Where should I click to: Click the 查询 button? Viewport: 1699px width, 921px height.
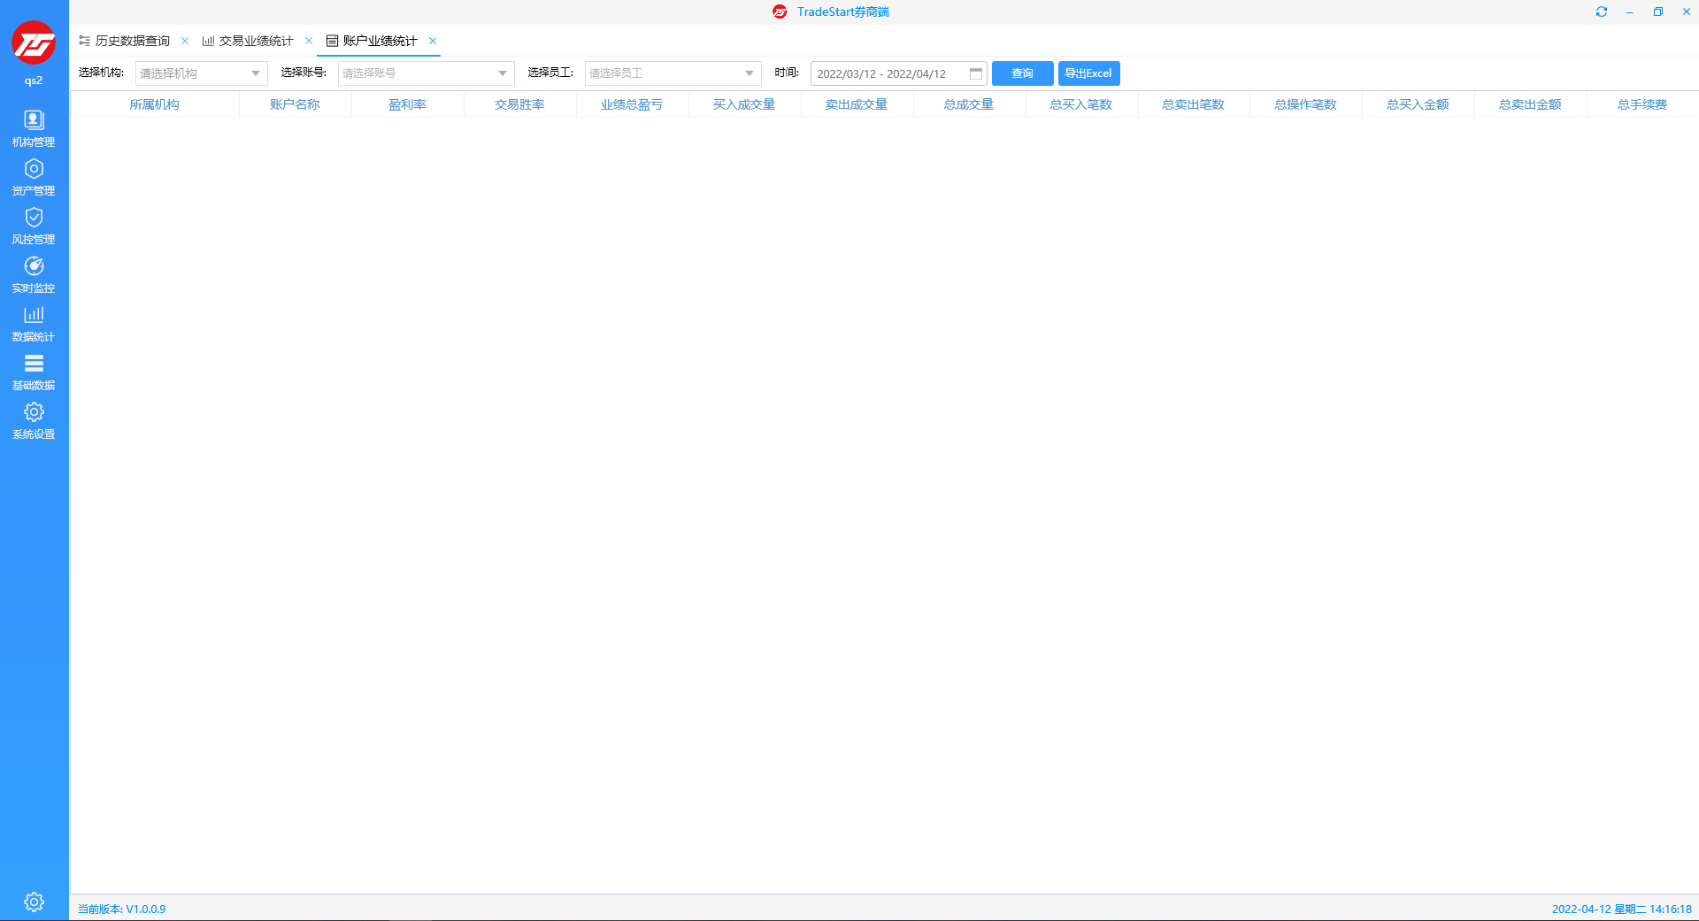(1022, 73)
